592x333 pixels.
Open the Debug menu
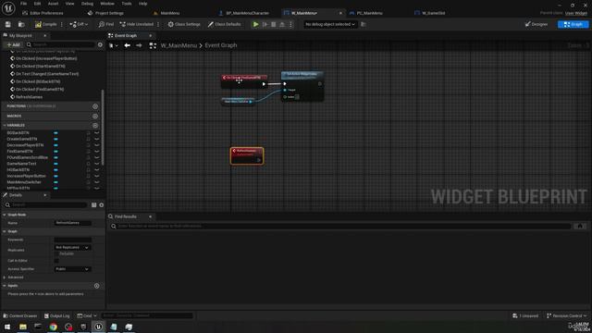coord(87,4)
